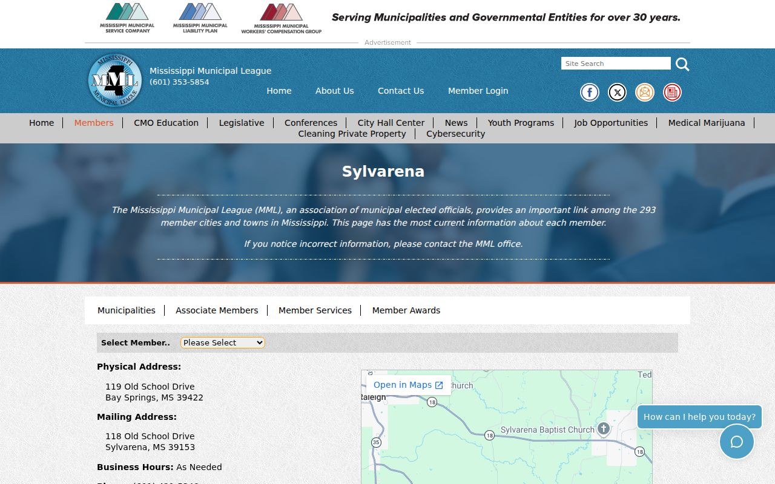Open About Us link
Screen dimensions: 775x484
click(335, 91)
